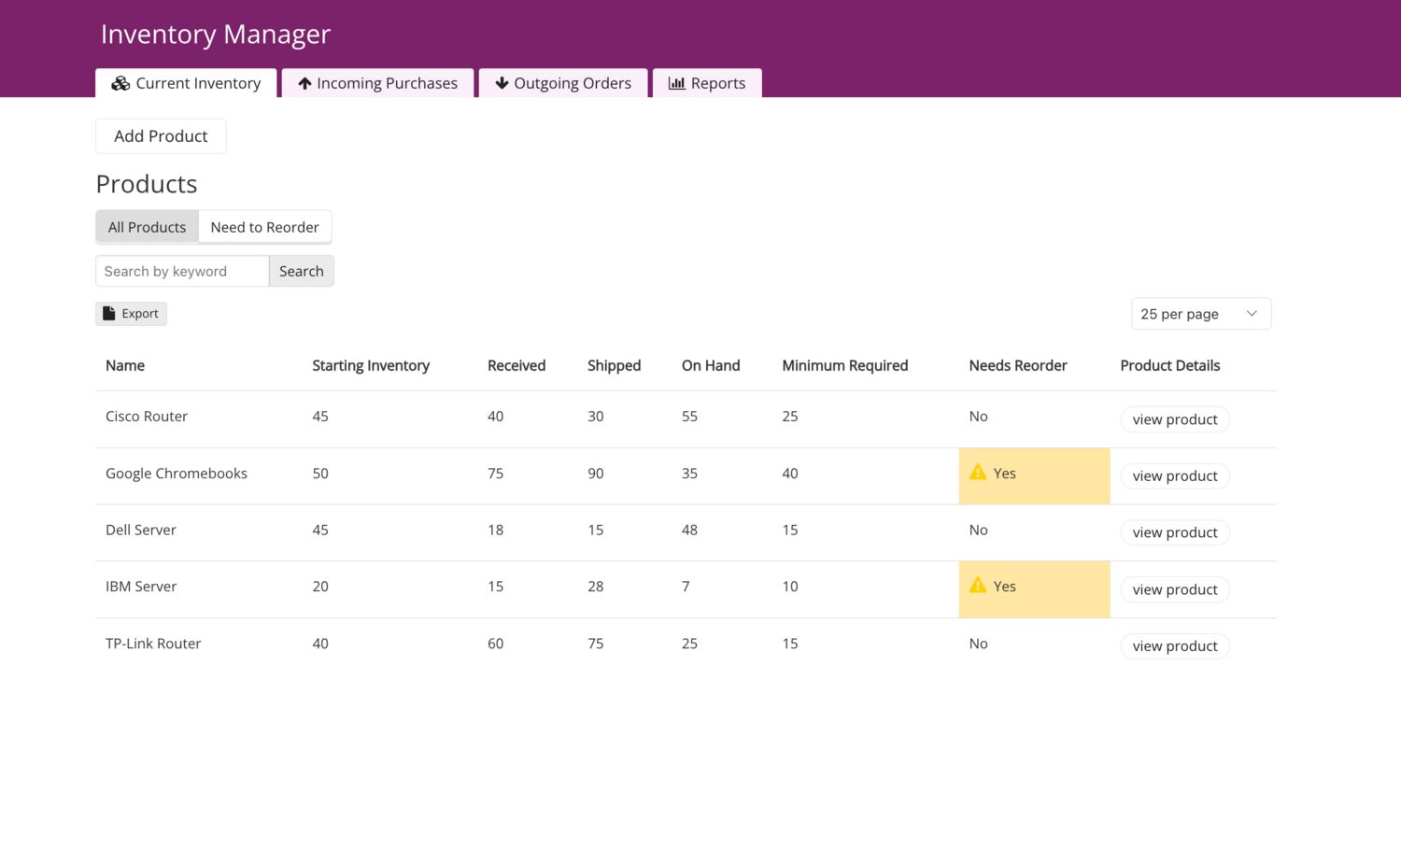This screenshot has height=850, width=1401.
Task: Open the 25 per page dropdown
Action: click(x=1200, y=314)
